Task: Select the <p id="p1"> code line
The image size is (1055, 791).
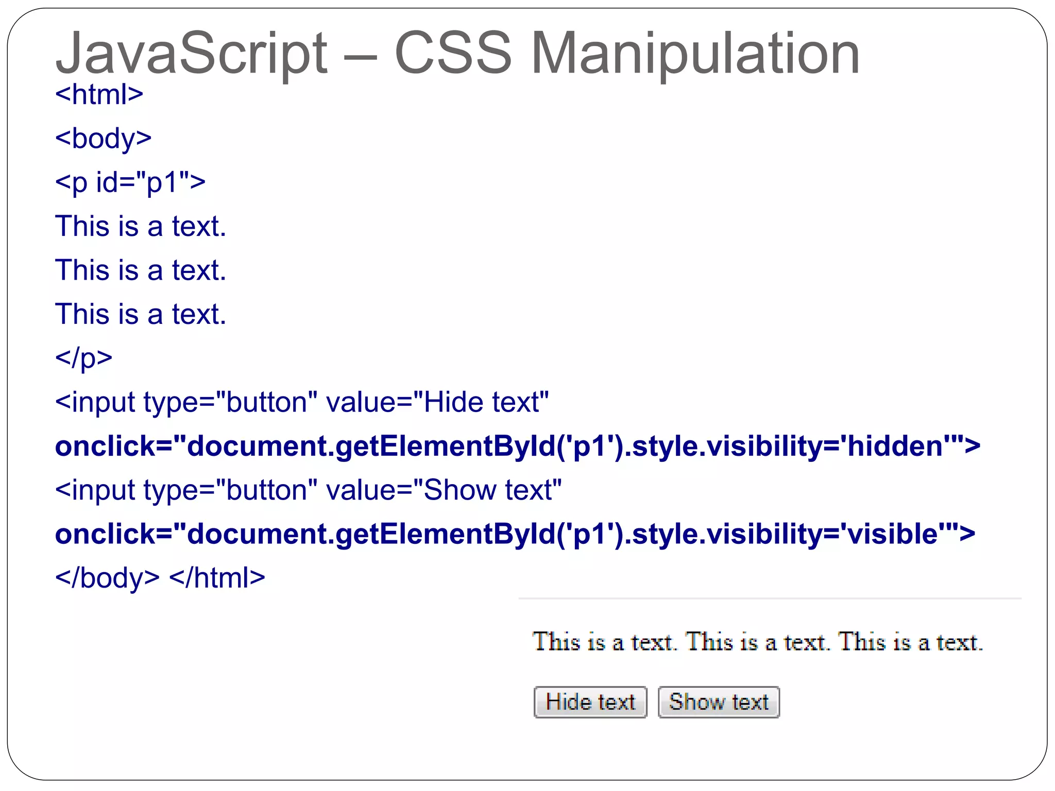Action: [x=130, y=182]
